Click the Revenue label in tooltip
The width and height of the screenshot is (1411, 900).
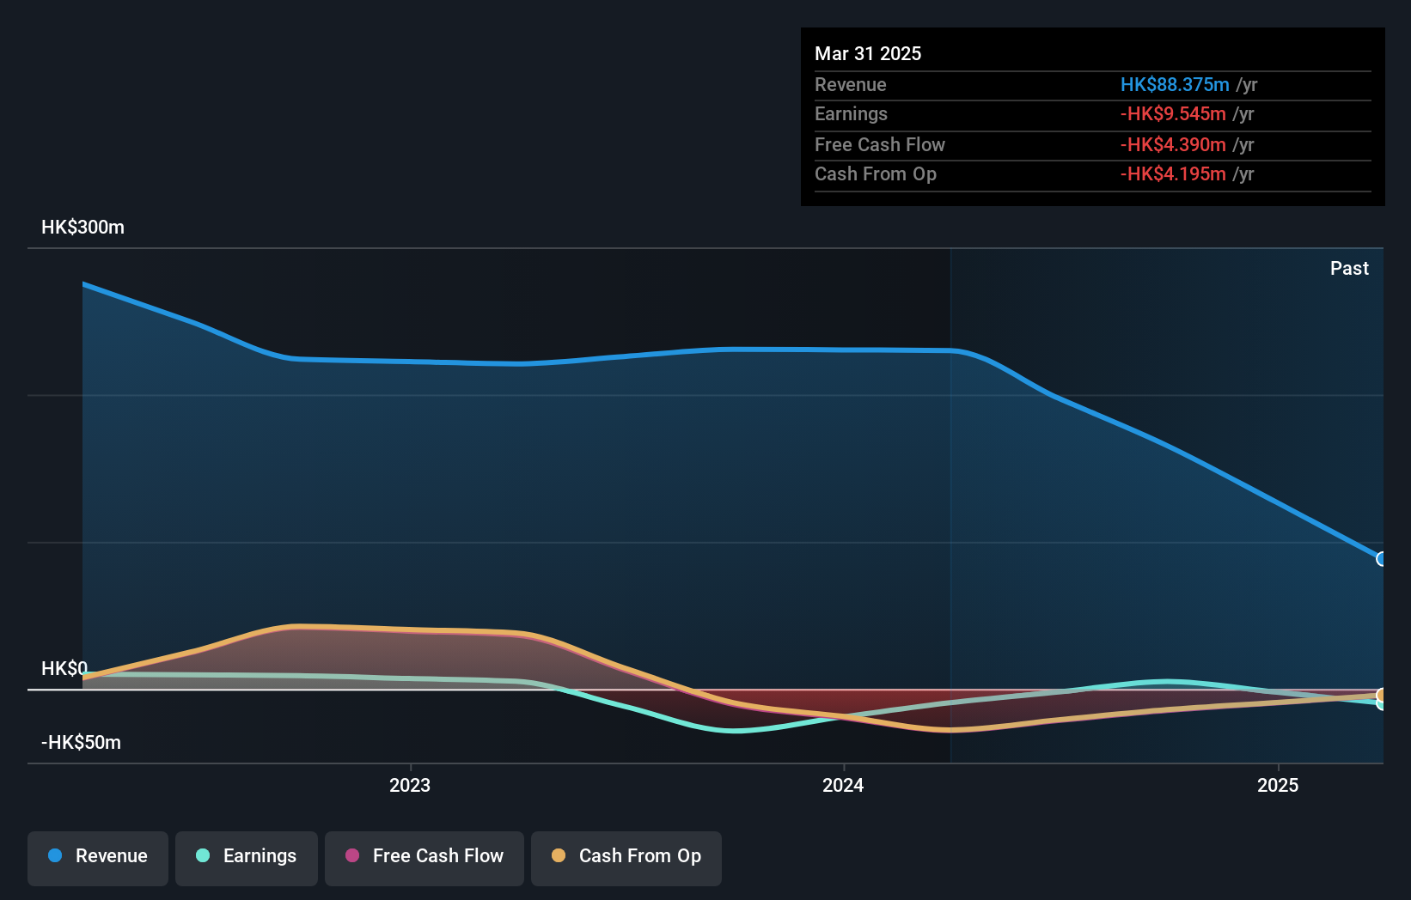[851, 84]
